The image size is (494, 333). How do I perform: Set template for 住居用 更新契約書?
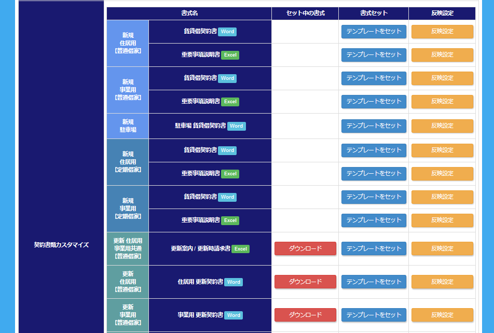[x=374, y=282]
